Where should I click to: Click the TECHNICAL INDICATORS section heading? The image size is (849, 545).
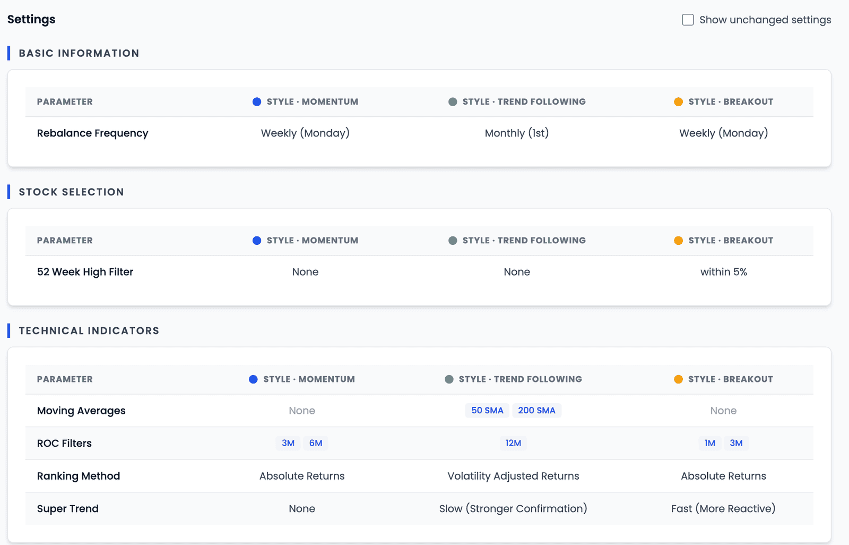[x=89, y=330]
